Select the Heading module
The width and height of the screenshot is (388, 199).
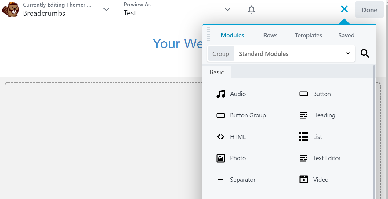324,115
